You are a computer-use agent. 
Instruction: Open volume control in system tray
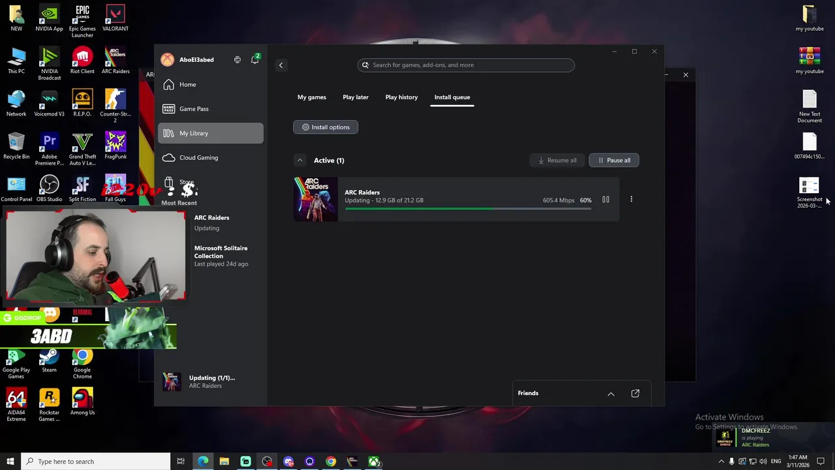763,462
